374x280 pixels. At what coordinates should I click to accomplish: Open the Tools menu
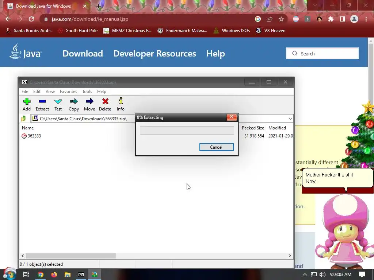point(87,92)
